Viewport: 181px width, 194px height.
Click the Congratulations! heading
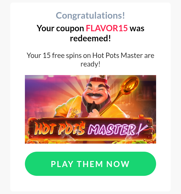(90, 15)
